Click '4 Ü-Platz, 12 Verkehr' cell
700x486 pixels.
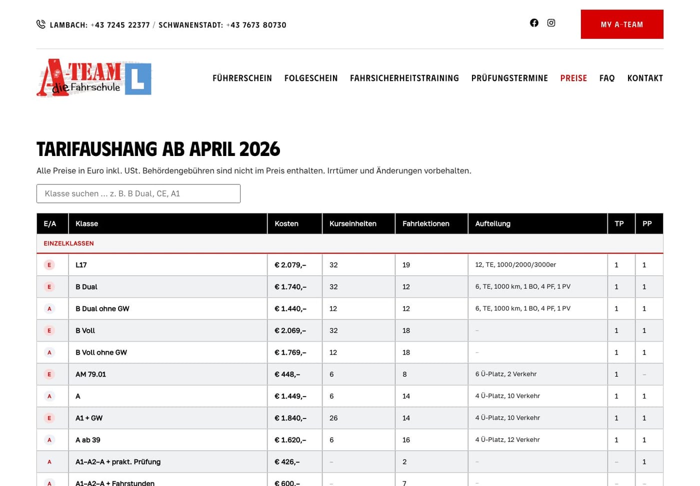pos(538,440)
